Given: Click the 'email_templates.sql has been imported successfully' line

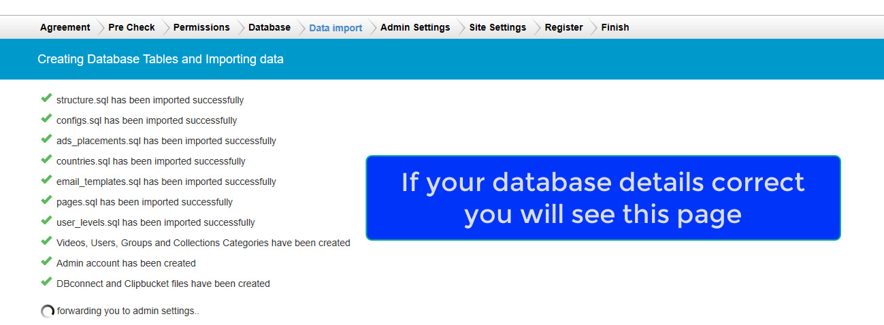Looking at the screenshot, I should (166, 182).
